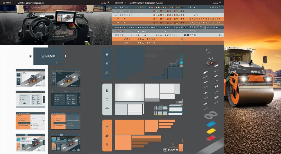Click the HAMM logo at asset sheet bottom
The image size is (281, 154).
[171, 150]
